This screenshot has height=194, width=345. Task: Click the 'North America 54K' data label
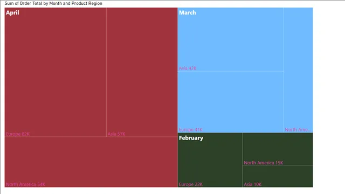pos(25,184)
